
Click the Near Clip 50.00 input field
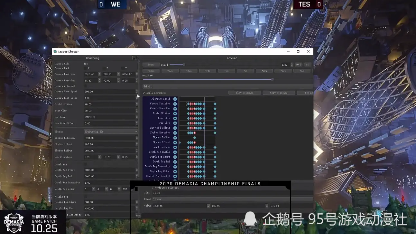pos(111,111)
